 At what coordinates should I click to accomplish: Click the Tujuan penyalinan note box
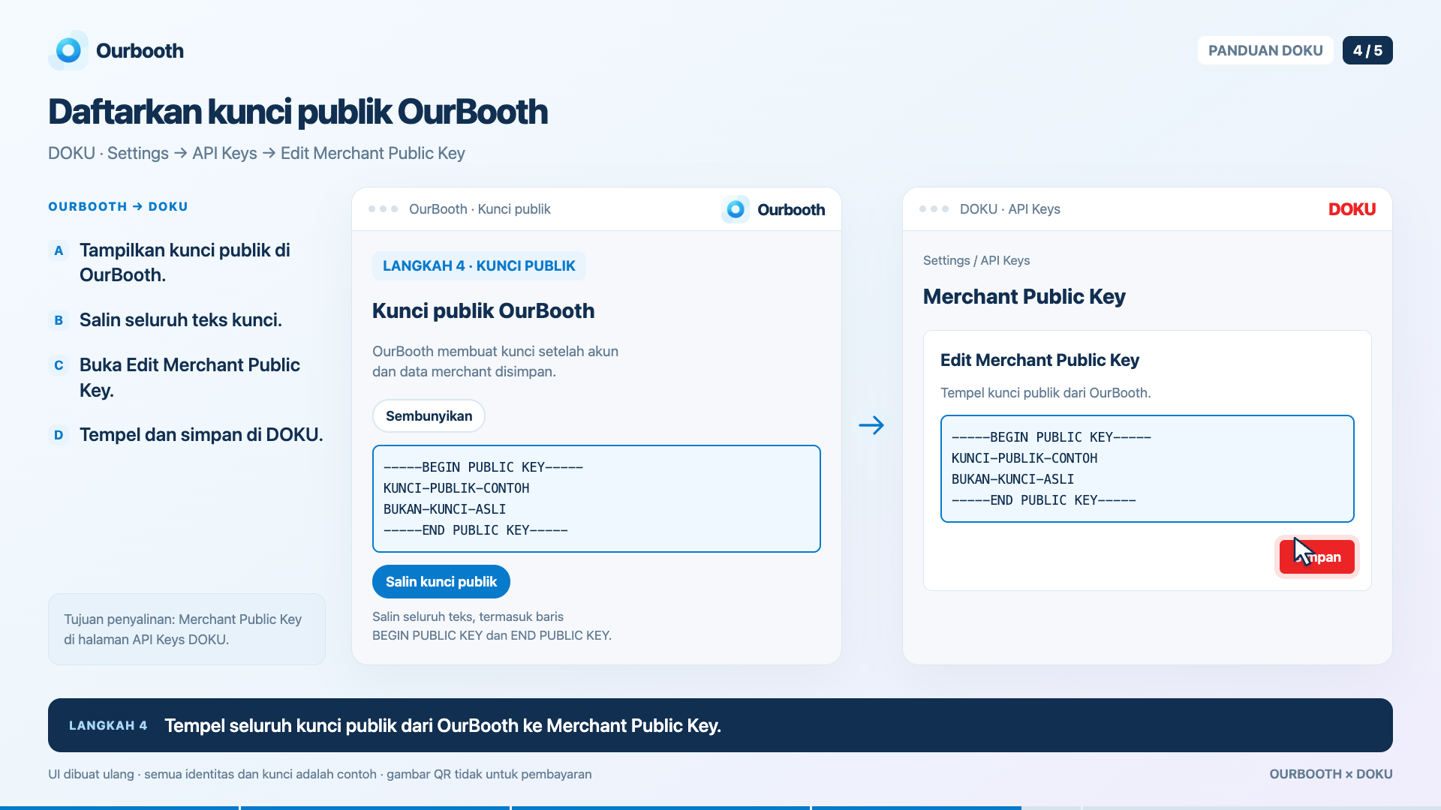[x=187, y=629]
